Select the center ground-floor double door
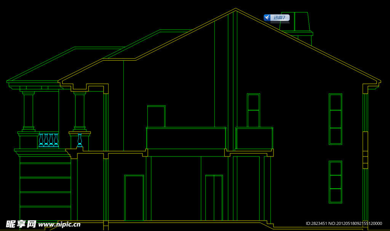This screenshot has height=231, width=390. click(214, 198)
